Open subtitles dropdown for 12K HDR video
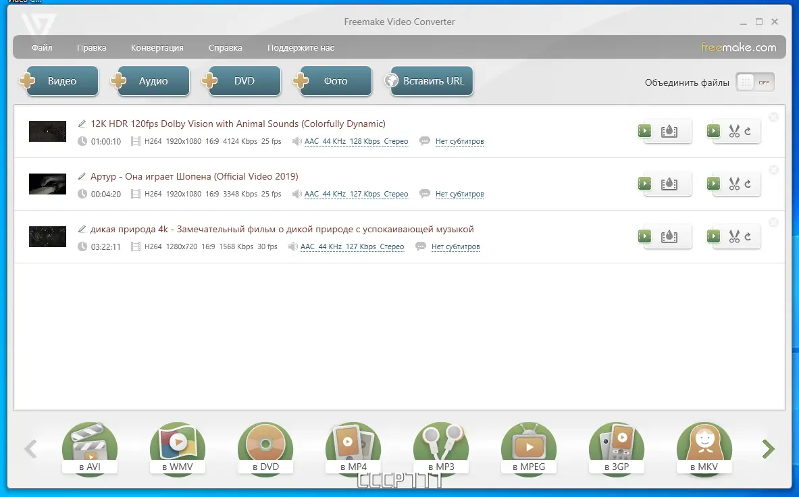Image resolution: width=799 pixels, height=497 pixels. click(x=460, y=142)
